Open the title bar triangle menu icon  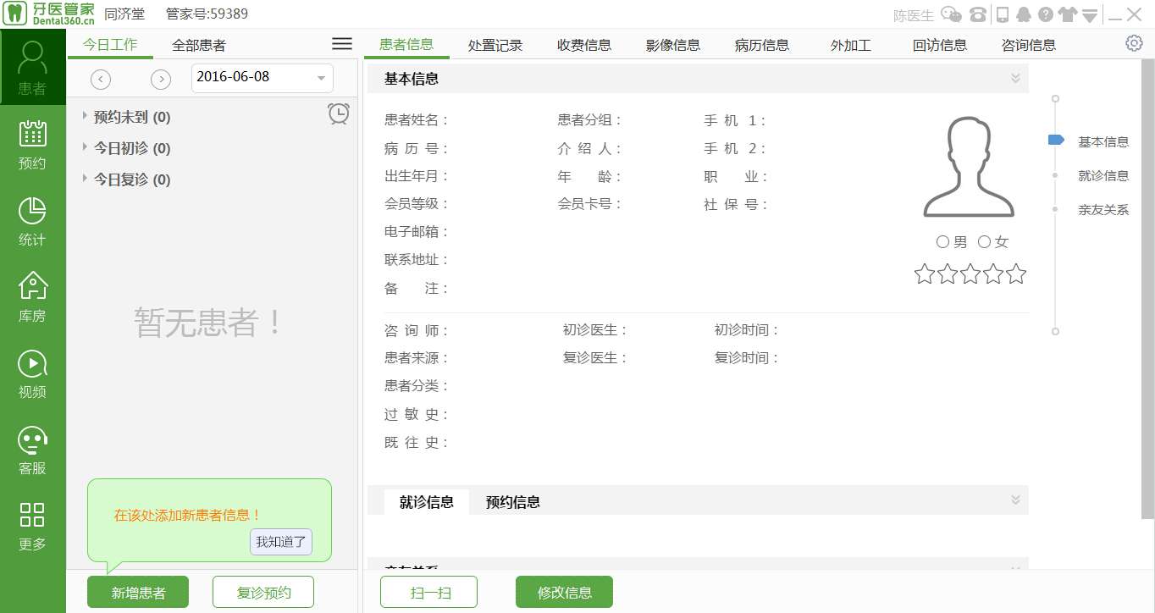[1091, 15]
